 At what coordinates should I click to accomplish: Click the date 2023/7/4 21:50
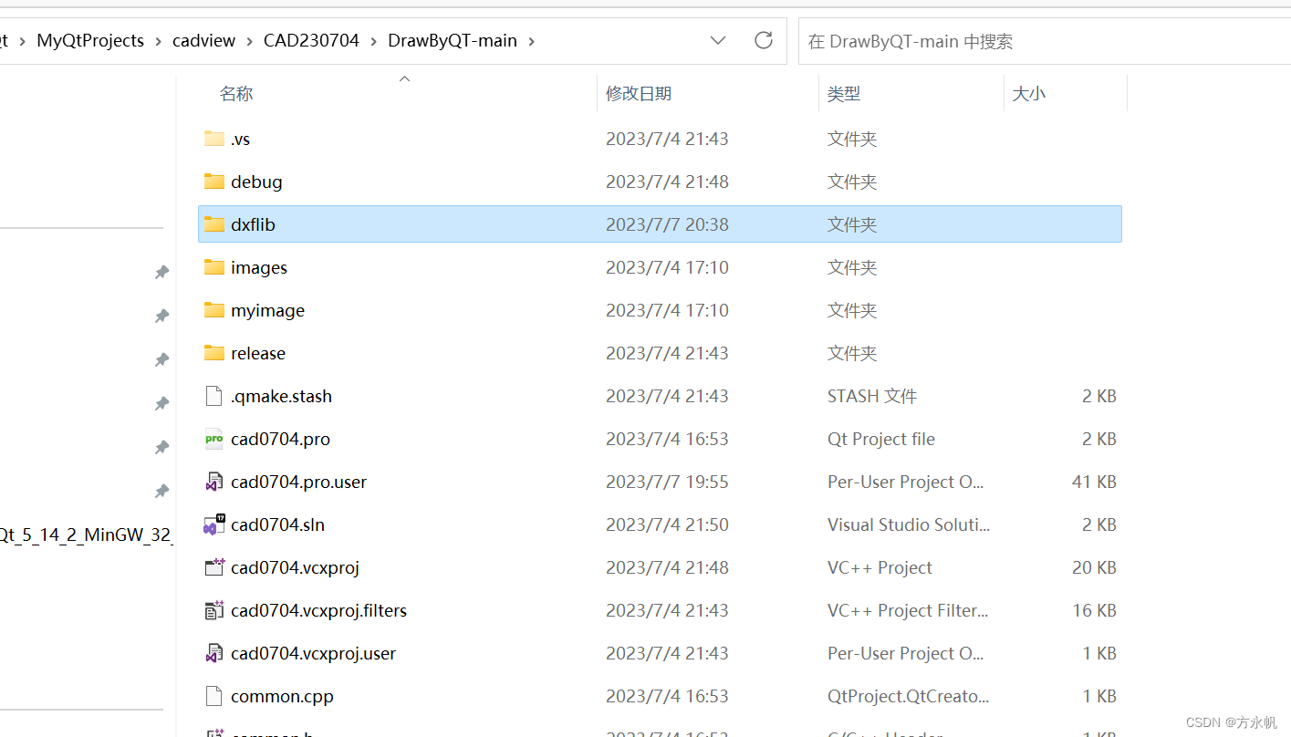point(667,524)
